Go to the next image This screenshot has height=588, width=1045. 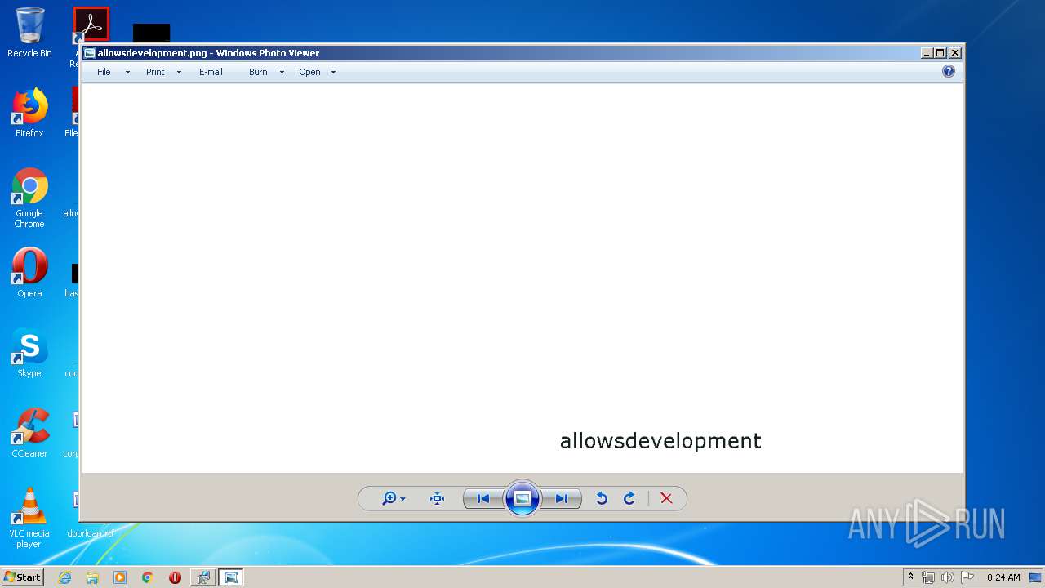point(562,498)
